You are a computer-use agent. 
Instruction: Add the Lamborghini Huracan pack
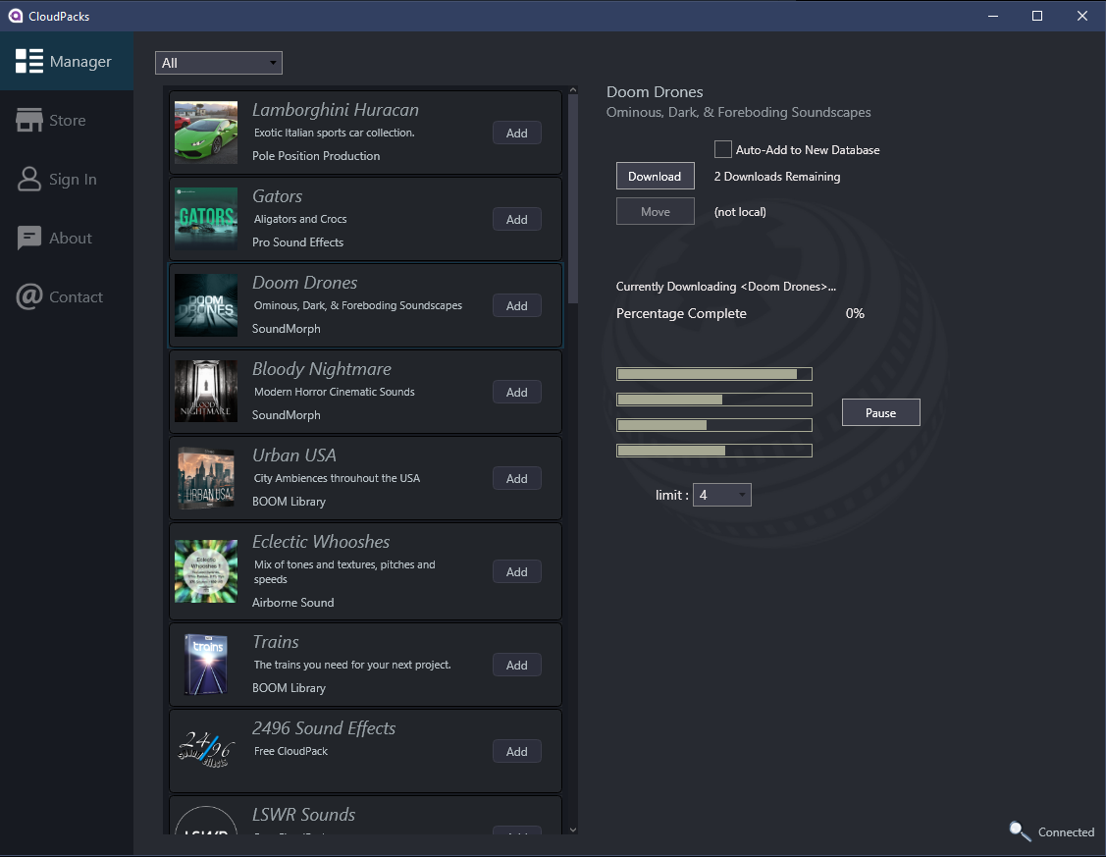click(517, 133)
